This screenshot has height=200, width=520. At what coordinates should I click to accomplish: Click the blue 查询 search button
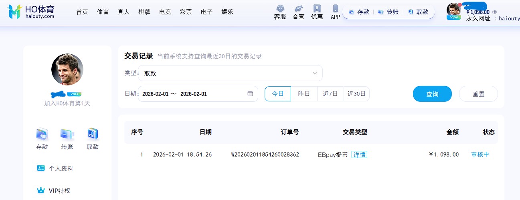[432, 94]
